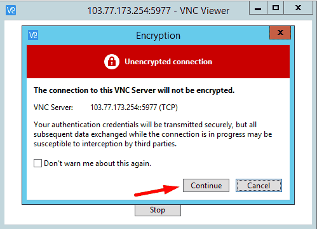Close the Encryption dialog with the X
Screen dimensions: 317x229
(280, 32)
